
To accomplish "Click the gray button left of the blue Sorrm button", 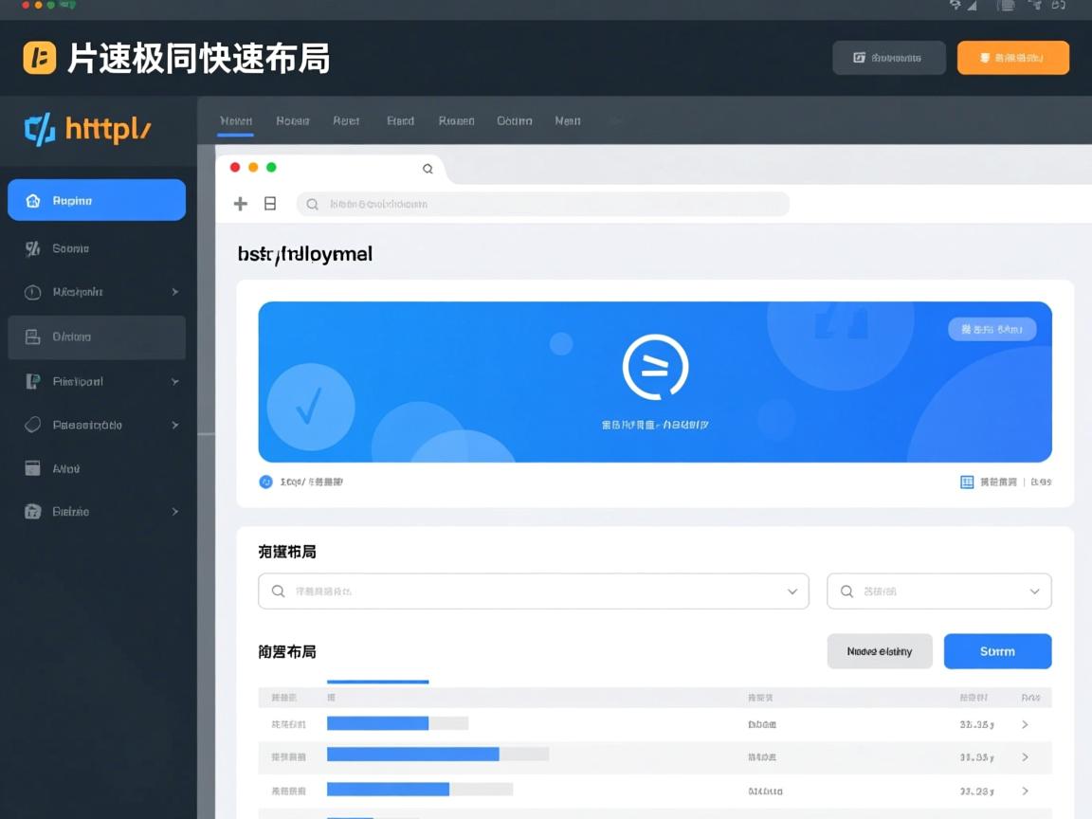I will 880,651.
